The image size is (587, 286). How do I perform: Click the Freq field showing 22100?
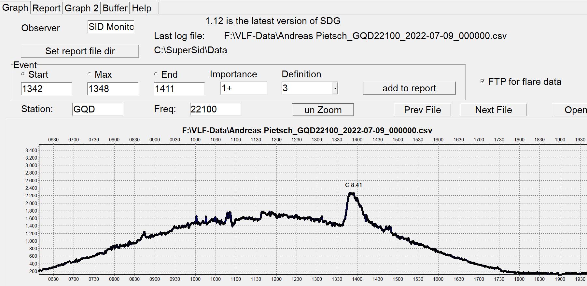pyautogui.click(x=215, y=109)
